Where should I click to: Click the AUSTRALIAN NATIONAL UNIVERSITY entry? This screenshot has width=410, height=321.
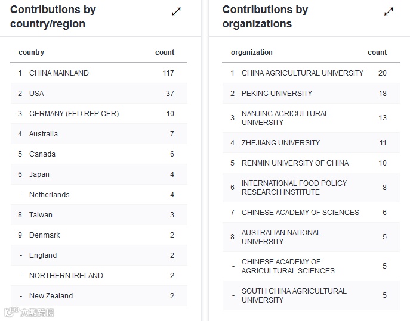281,237
